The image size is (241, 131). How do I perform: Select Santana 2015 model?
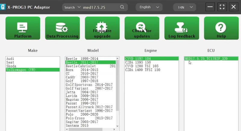click(x=90, y=126)
